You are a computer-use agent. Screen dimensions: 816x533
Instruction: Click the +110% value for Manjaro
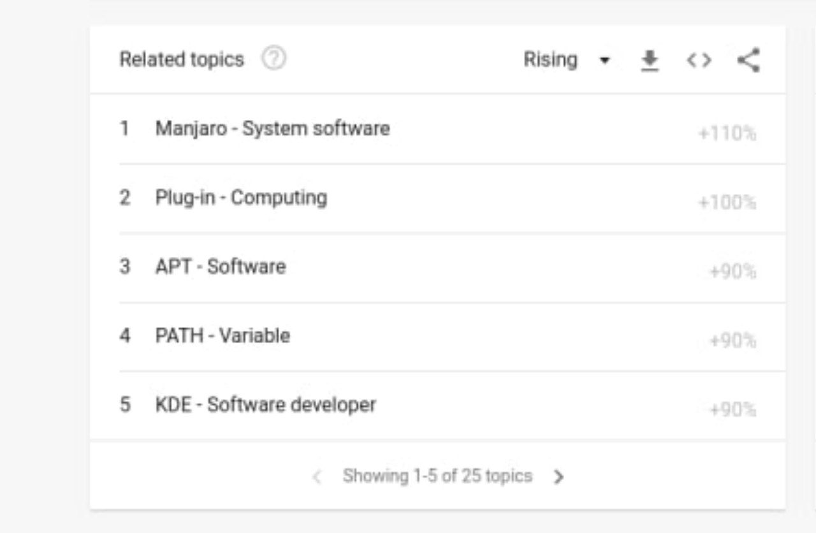pos(727,134)
